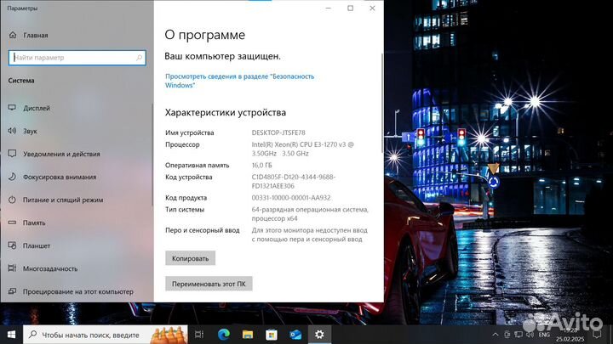Click the device ID C1D4805F value
613x344 pixels.
(294, 182)
